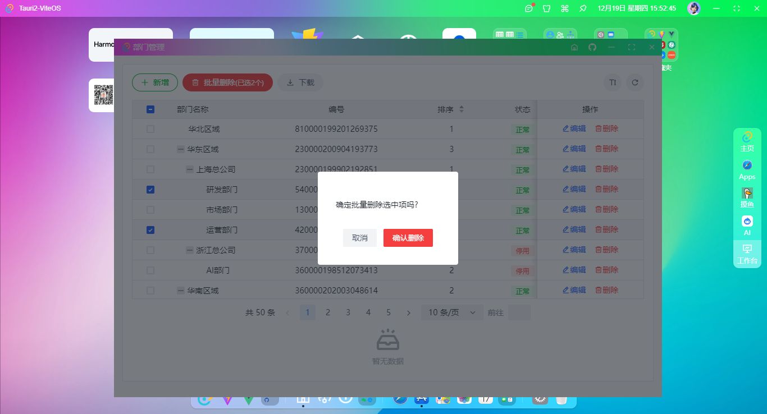Refresh the department table
Viewport: 767px width, 414px height.
pyautogui.click(x=635, y=82)
